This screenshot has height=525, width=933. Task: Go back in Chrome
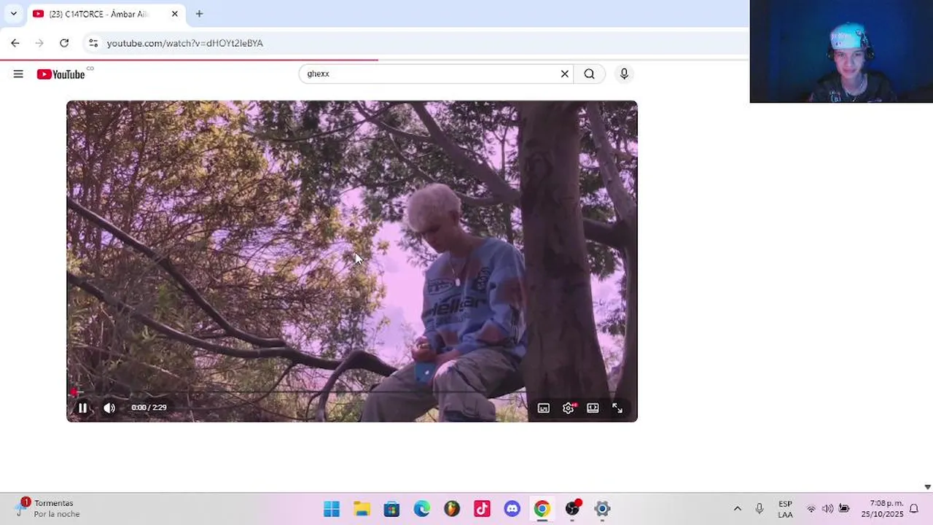15,43
